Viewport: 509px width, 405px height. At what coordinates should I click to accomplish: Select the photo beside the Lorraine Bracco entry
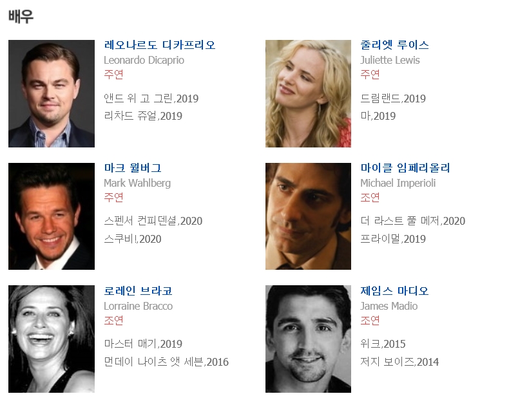[52, 339]
